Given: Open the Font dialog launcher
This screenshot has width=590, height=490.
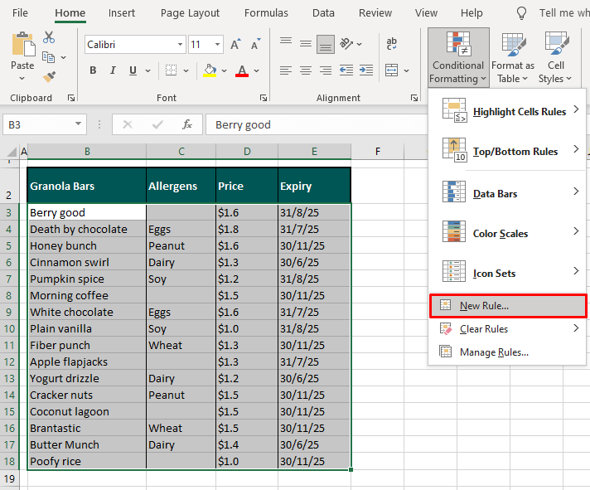Looking at the screenshot, I should point(264,98).
